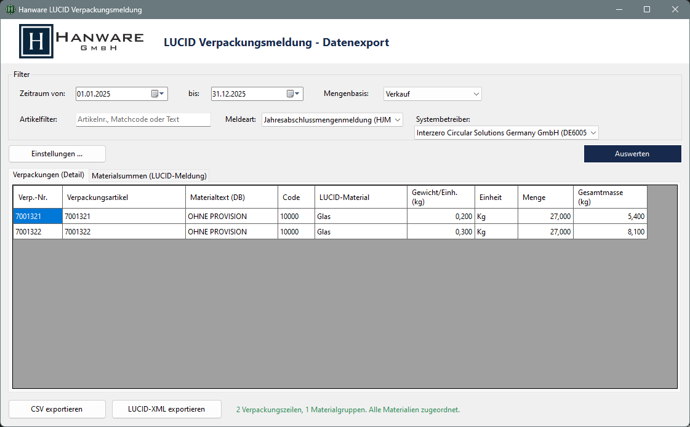This screenshot has width=690, height=427.
Task: Click weight value 0,200
Action: (x=441, y=217)
